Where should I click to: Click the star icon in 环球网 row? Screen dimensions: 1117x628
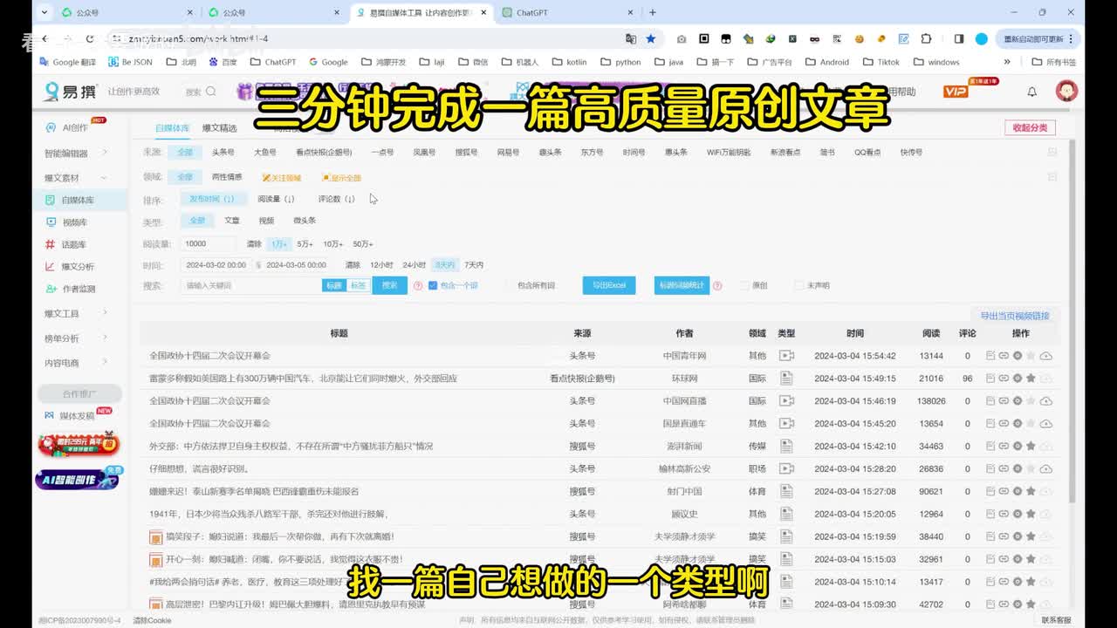pos(1031,379)
